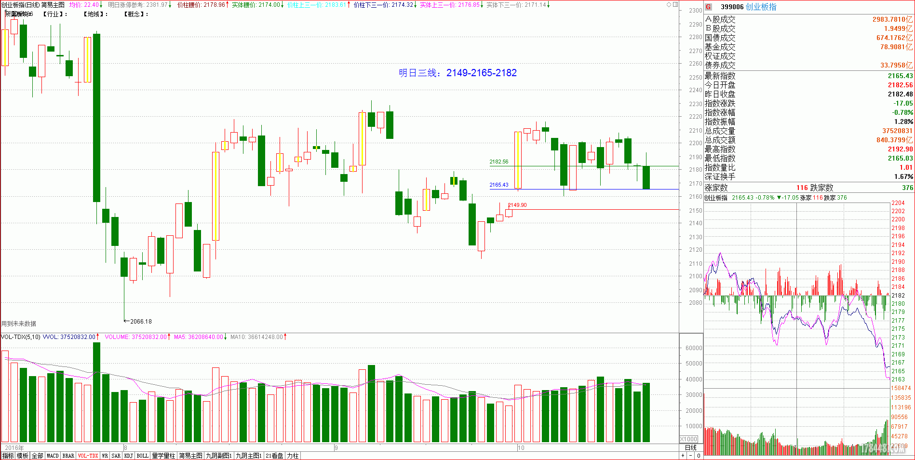Click the chart title 创业板指(日线) 简易主图

click(x=33, y=4)
